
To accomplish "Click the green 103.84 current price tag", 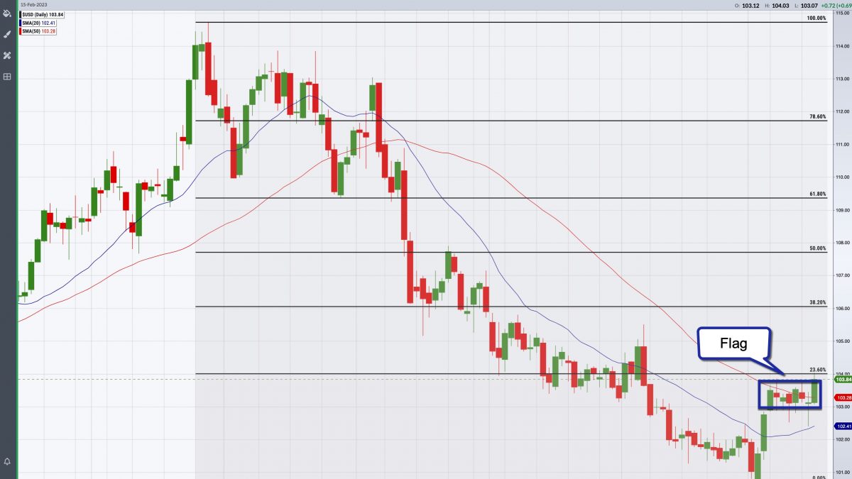I will point(842,380).
